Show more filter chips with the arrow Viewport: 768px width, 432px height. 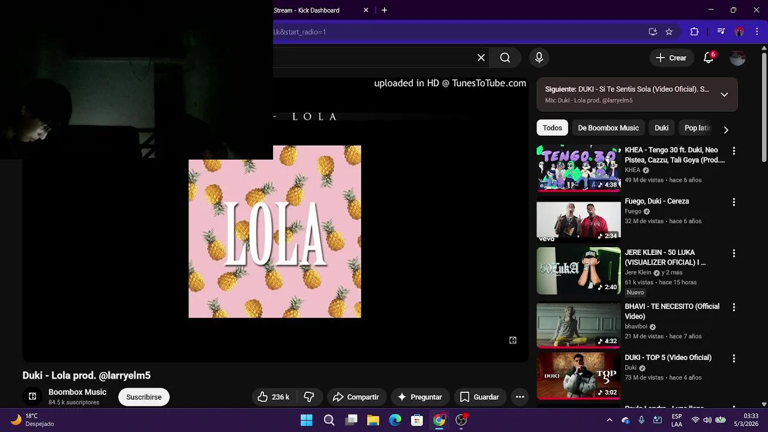[726, 130]
